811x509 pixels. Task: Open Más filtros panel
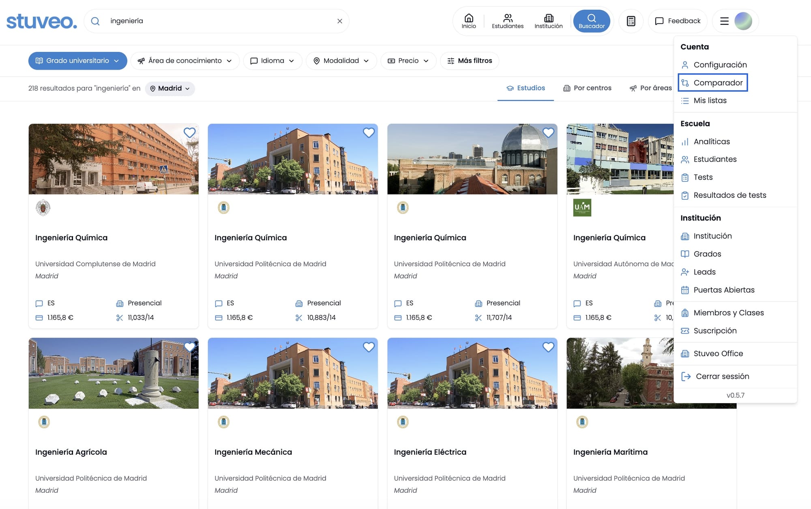(x=470, y=61)
